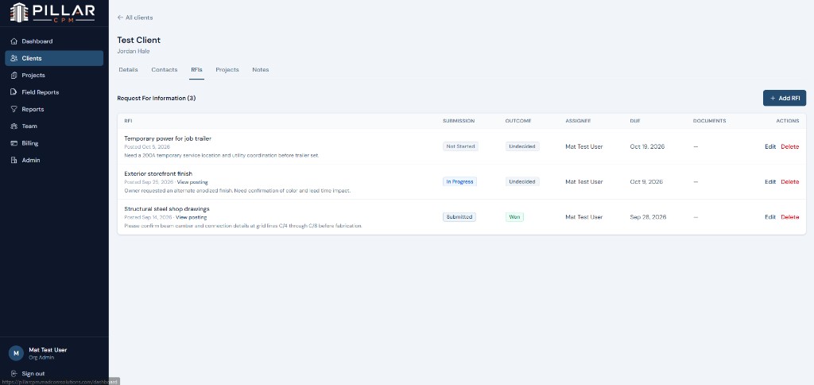
Task: Edit the Temporary power for job trailer RFI
Action: (770, 146)
